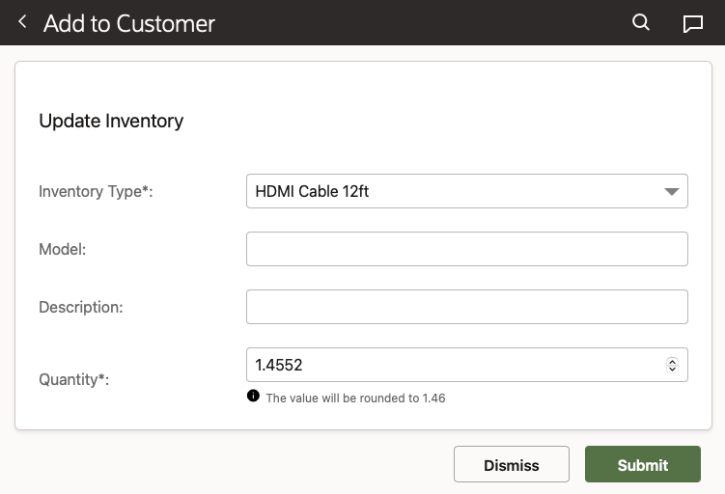
Task: Open the HDMI Cable 12ft combo box
Action: [454, 191]
